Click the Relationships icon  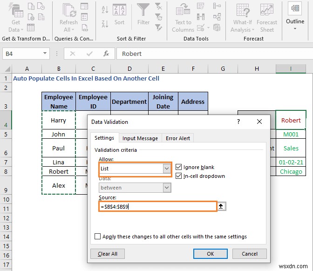(x=217, y=17)
